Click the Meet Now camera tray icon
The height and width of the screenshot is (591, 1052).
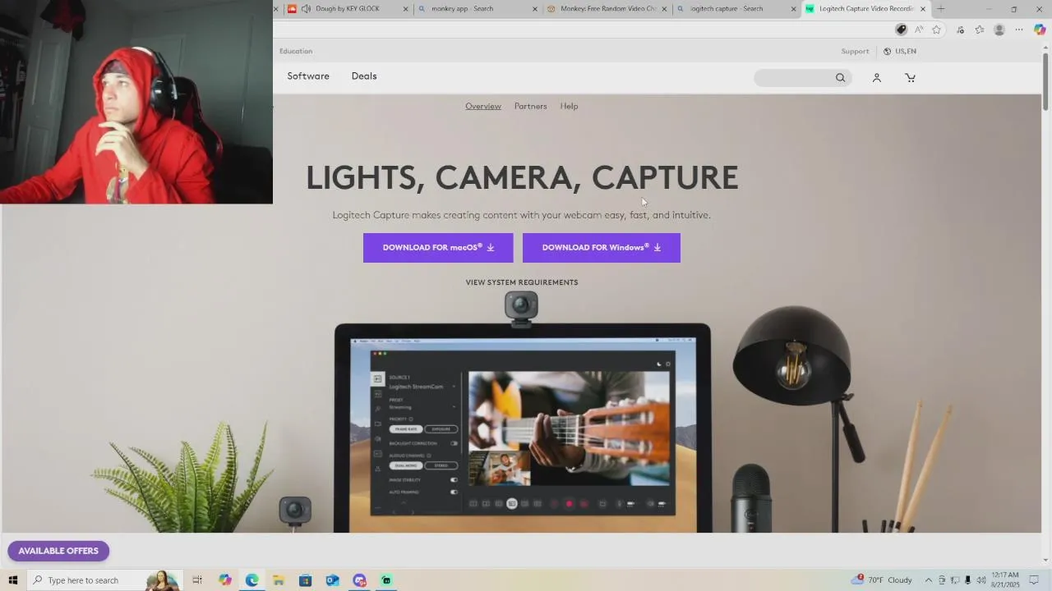click(x=942, y=580)
